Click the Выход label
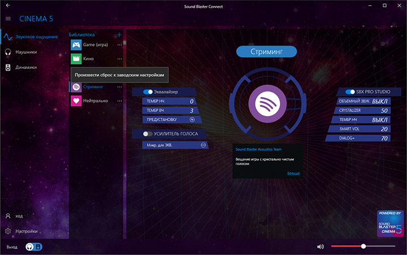 coord(12,247)
